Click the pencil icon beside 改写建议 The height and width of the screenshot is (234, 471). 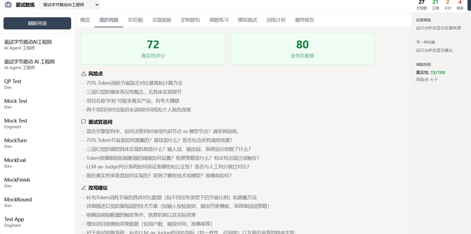point(84,187)
